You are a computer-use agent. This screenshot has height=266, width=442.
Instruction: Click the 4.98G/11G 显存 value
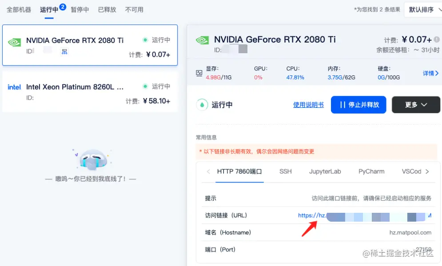219,77
